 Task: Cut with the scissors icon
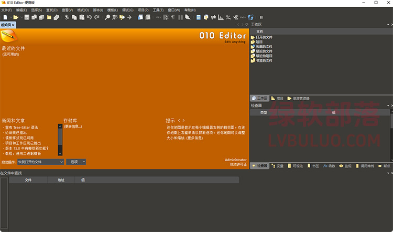click(67, 17)
